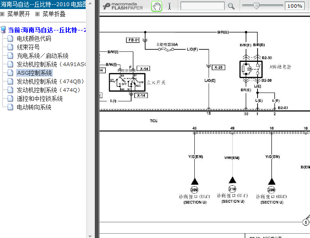Click the X-26 connector label
This screenshot has width=310, height=238.
(x=218, y=68)
